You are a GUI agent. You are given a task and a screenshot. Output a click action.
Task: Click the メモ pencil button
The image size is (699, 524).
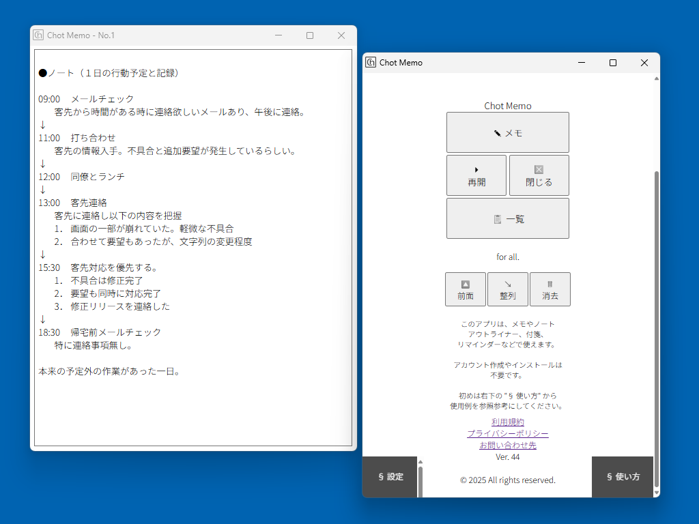click(x=507, y=132)
